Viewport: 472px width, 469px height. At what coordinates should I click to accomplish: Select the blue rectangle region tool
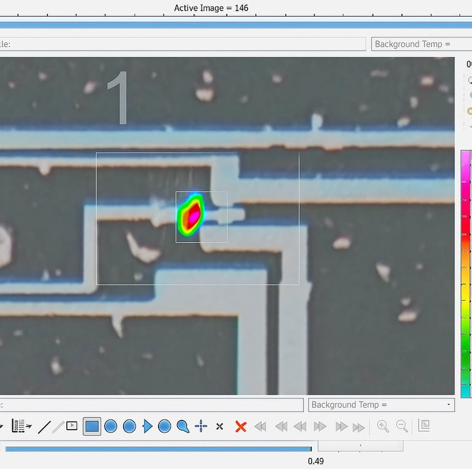[x=92, y=426]
